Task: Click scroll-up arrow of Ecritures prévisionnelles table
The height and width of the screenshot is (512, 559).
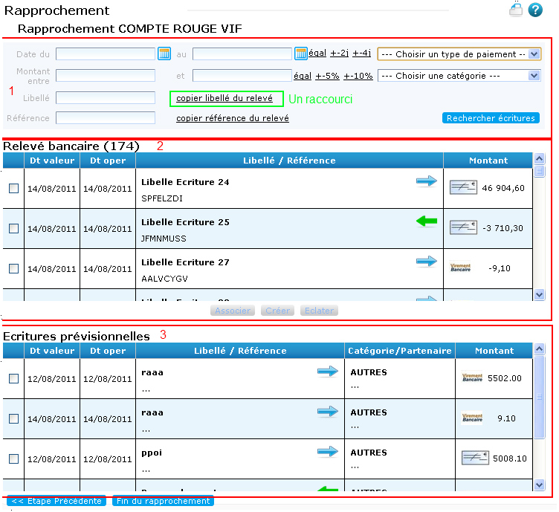Action: (x=539, y=349)
